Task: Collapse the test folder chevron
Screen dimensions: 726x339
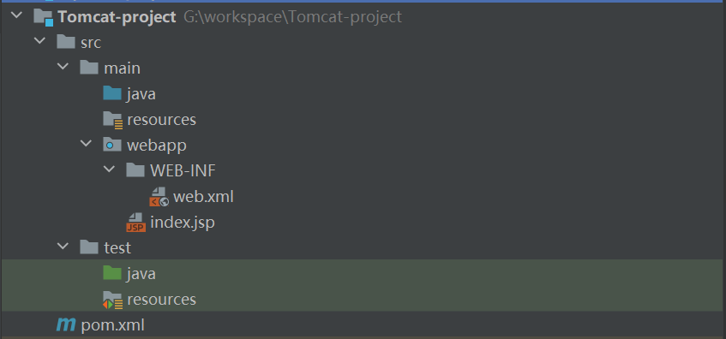Action: pyautogui.click(x=63, y=247)
